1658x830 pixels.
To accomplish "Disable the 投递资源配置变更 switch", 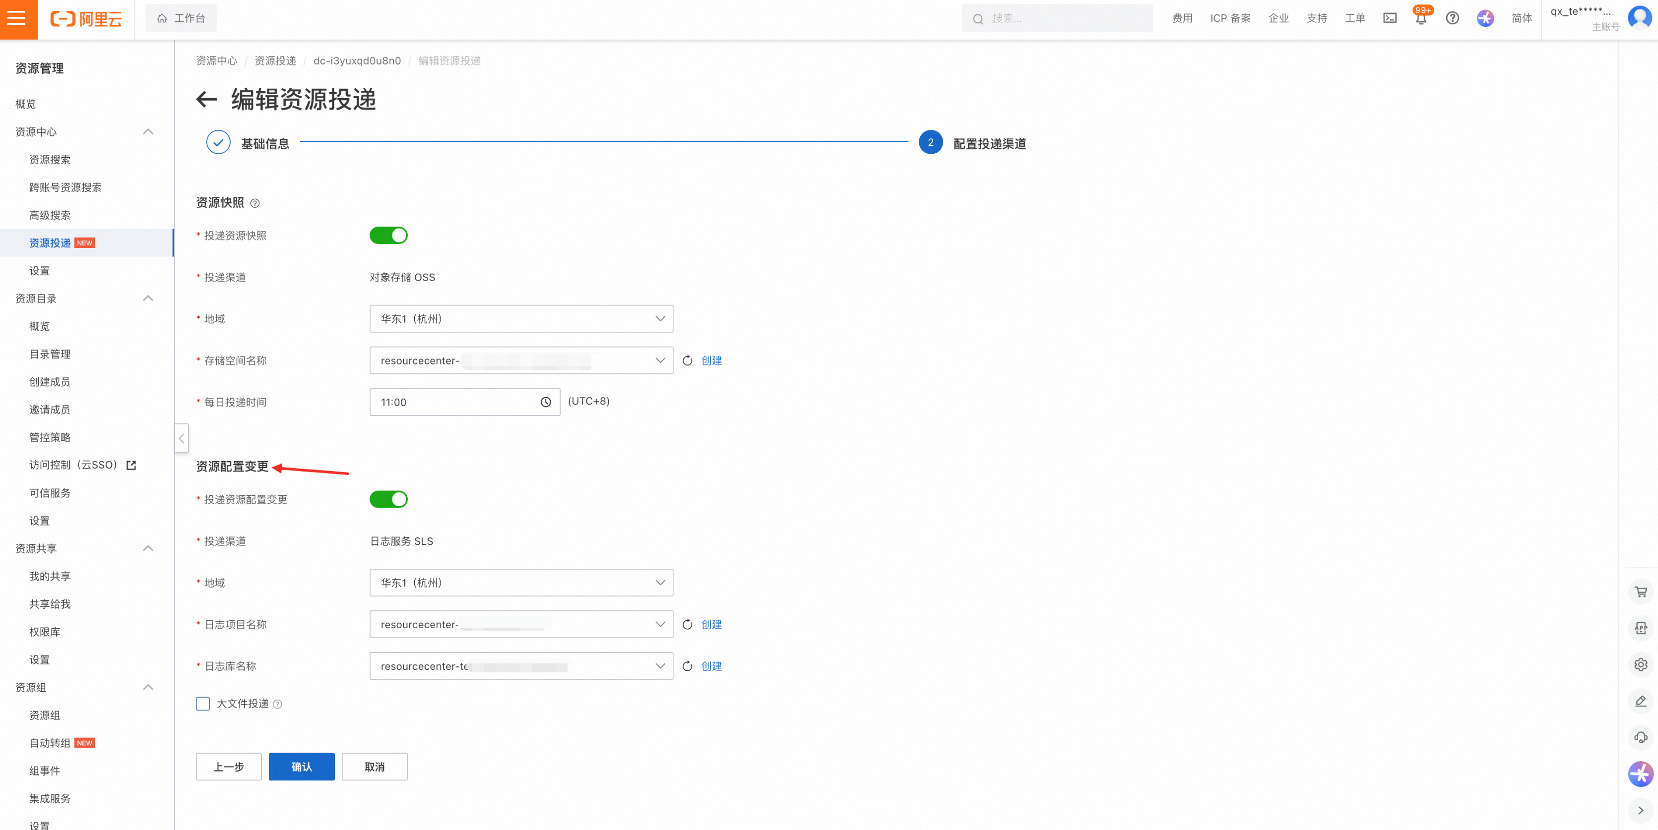I will [x=388, y=499].
